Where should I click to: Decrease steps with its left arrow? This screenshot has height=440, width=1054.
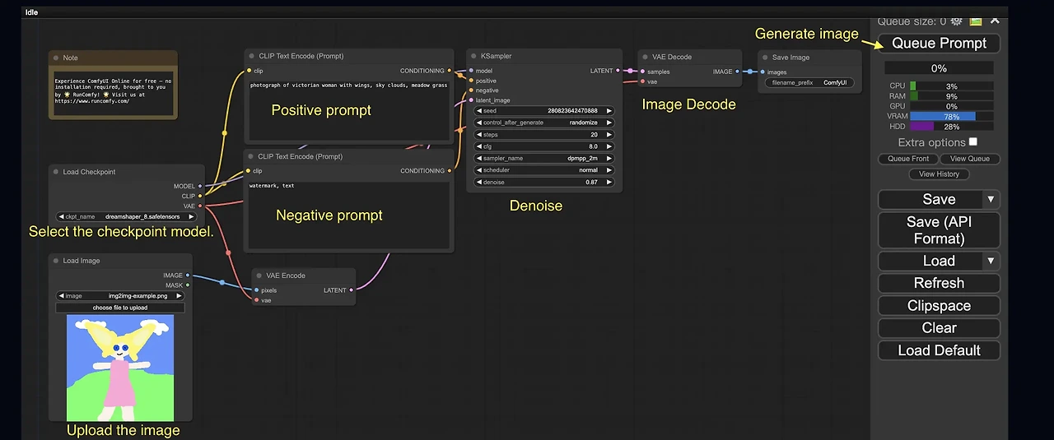click(x=479, y=134)
